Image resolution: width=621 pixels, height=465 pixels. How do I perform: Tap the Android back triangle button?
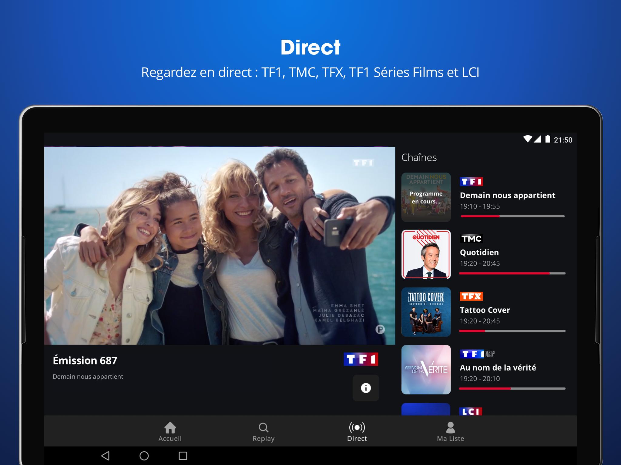pyautogui.click(x=105, y=456)
